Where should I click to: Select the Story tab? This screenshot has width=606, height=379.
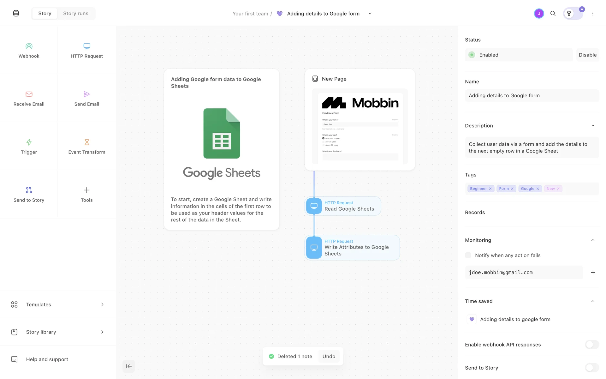pos(45,14)
